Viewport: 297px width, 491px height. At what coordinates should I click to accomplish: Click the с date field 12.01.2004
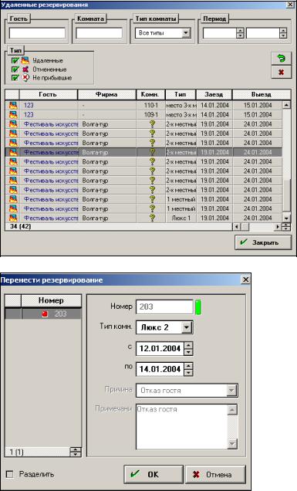point(160,348)
